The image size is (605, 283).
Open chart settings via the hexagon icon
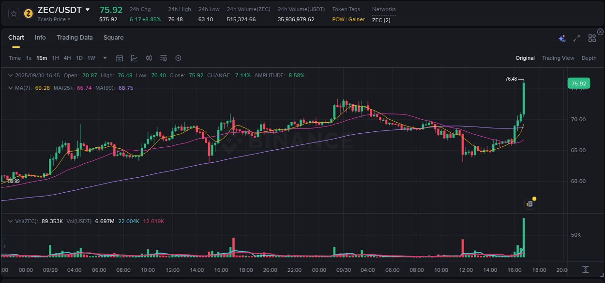pyautogui.click(x=178, y=57)
